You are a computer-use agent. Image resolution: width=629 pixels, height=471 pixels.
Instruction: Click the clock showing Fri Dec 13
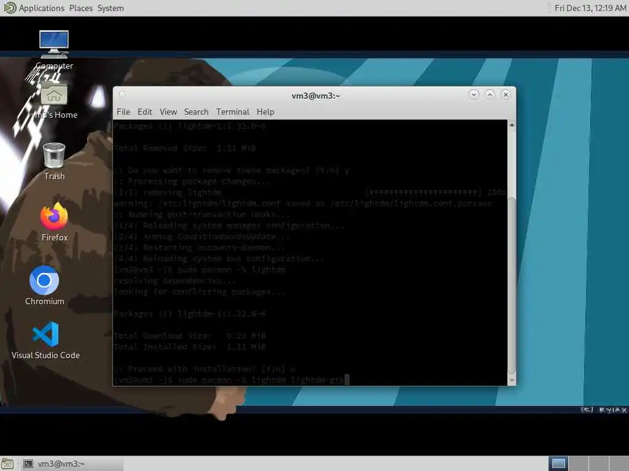[x=590, y=8]
